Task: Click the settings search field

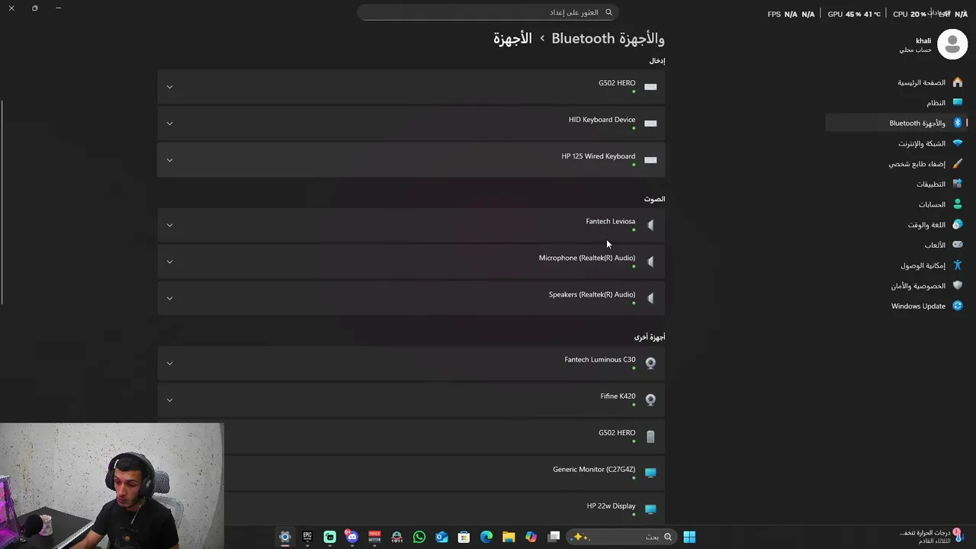Action: [487, 12]
